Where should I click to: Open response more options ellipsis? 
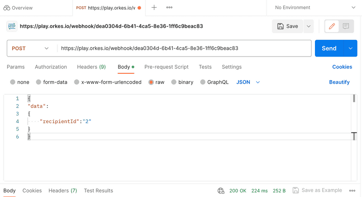click(352, 191)
